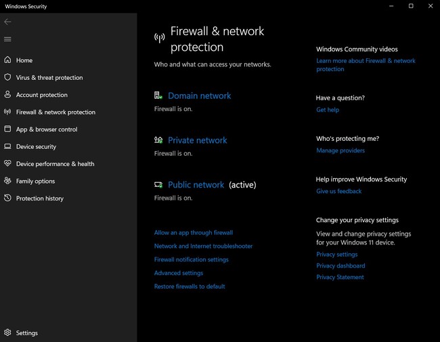Open Virus & threat protection page

(x=49, y=77)
